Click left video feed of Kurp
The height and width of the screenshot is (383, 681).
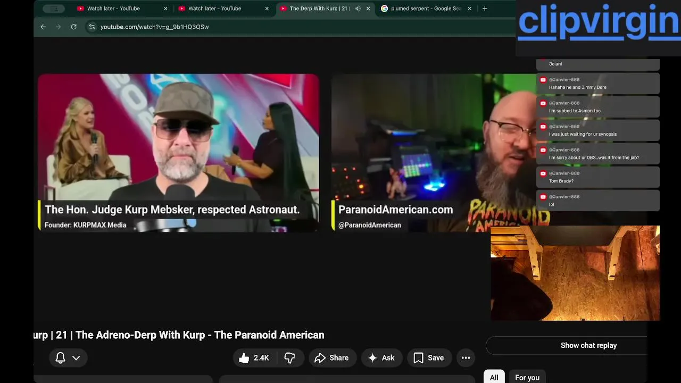coord(178,153)
